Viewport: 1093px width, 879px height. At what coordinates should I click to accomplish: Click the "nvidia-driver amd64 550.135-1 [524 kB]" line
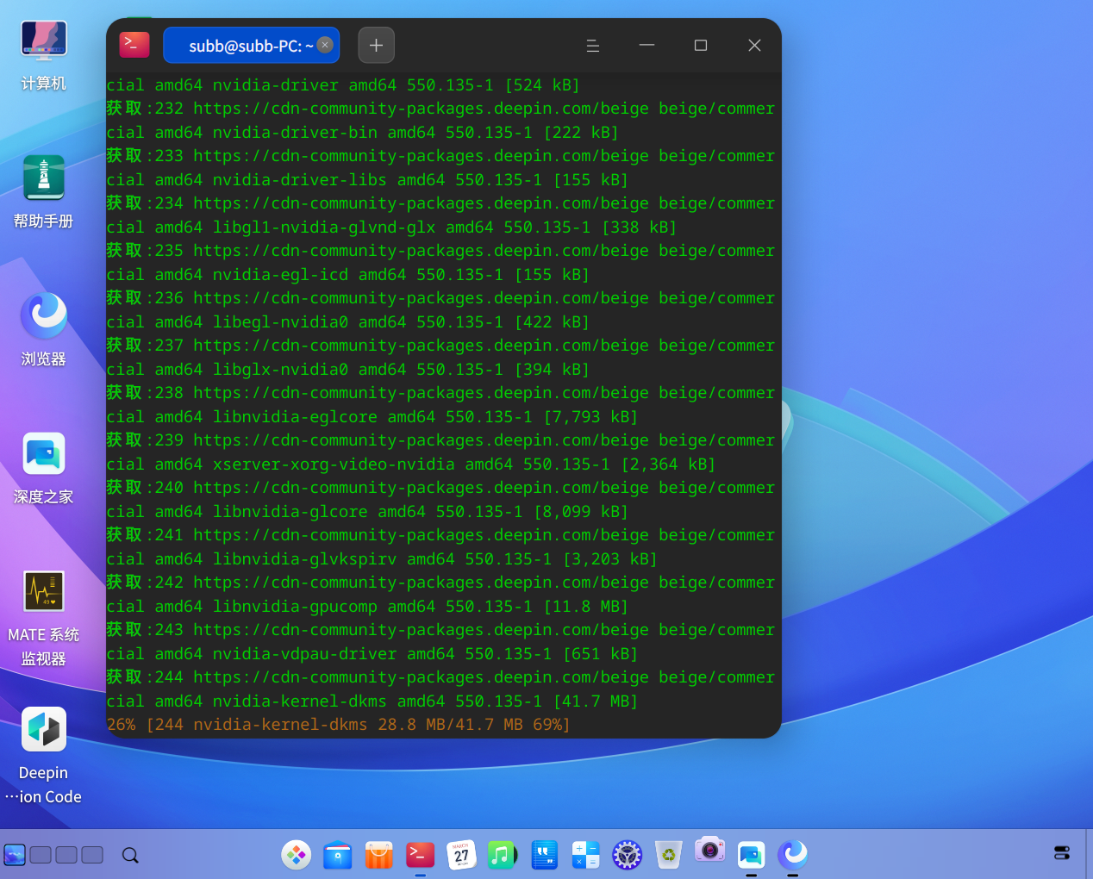[343, 85]
